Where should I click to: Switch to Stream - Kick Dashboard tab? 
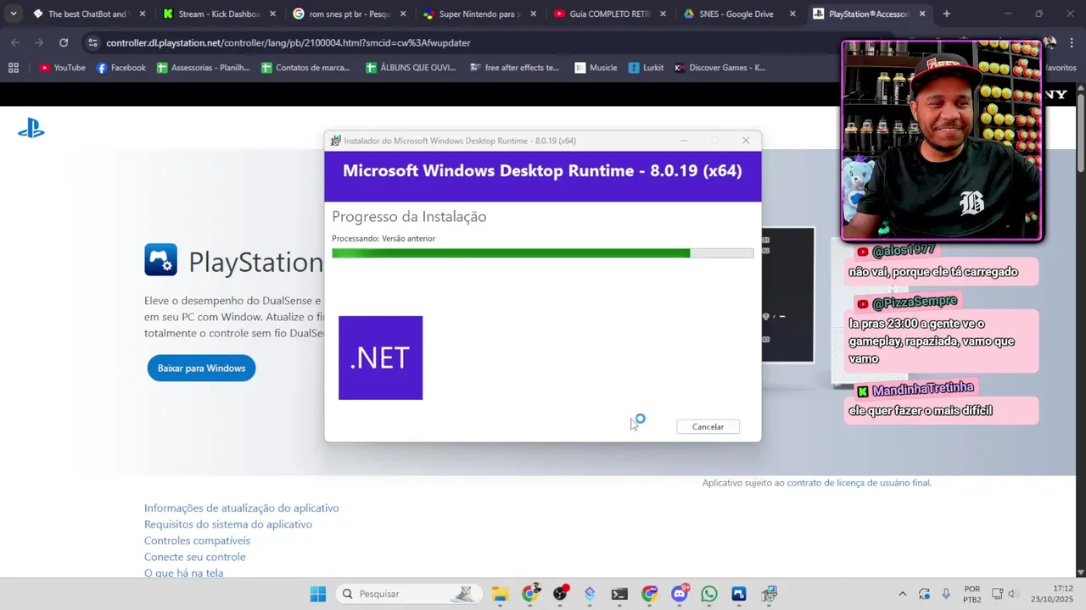218,14
